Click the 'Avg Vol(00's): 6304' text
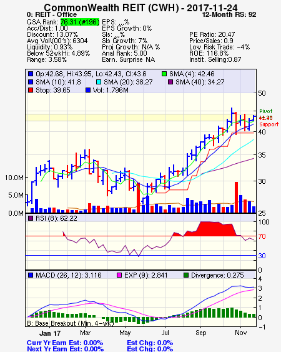Image resolution: width=281 pixels, height=352 pixels. (57, 41)
